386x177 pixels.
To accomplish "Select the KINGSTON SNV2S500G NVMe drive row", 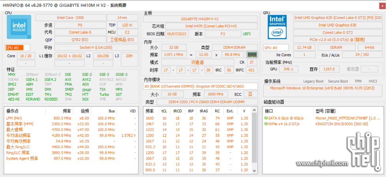I will tap(323, 124).
